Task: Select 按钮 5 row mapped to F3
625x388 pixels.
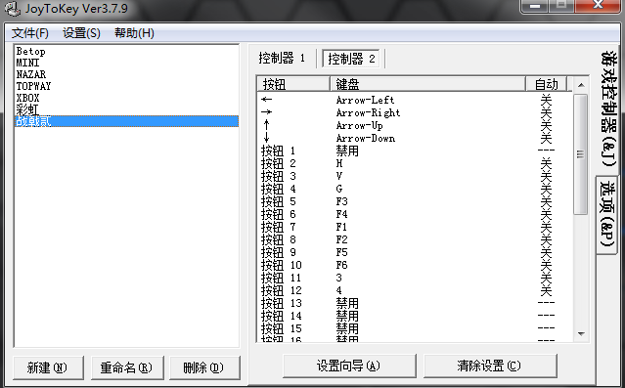Action: (x=415, y=201)
